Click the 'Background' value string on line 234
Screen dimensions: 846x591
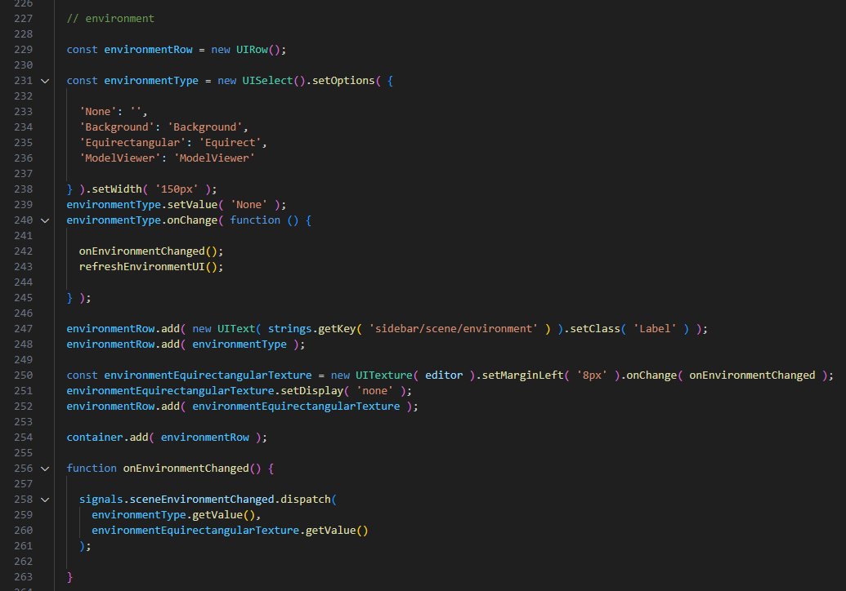point(204,127)
